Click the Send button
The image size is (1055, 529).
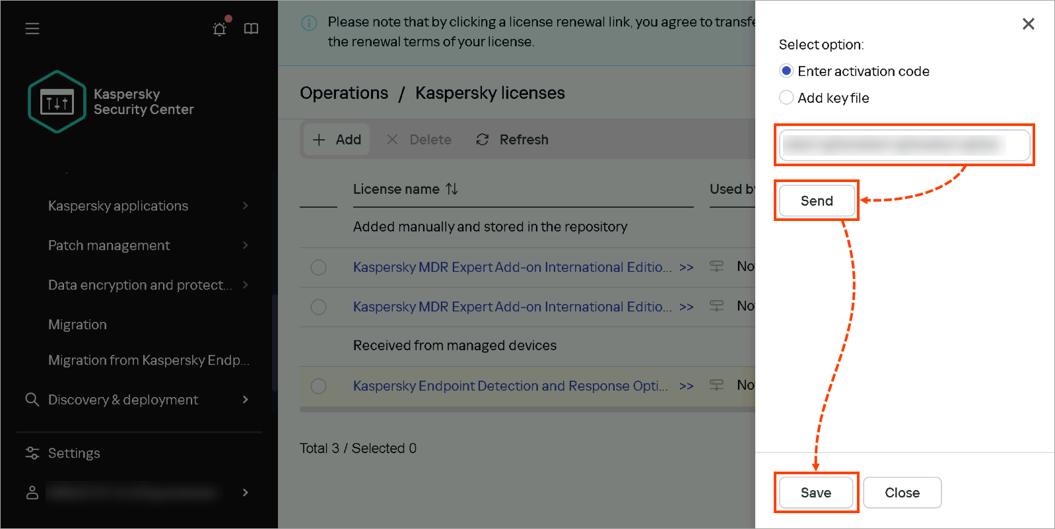coord(817,201)
